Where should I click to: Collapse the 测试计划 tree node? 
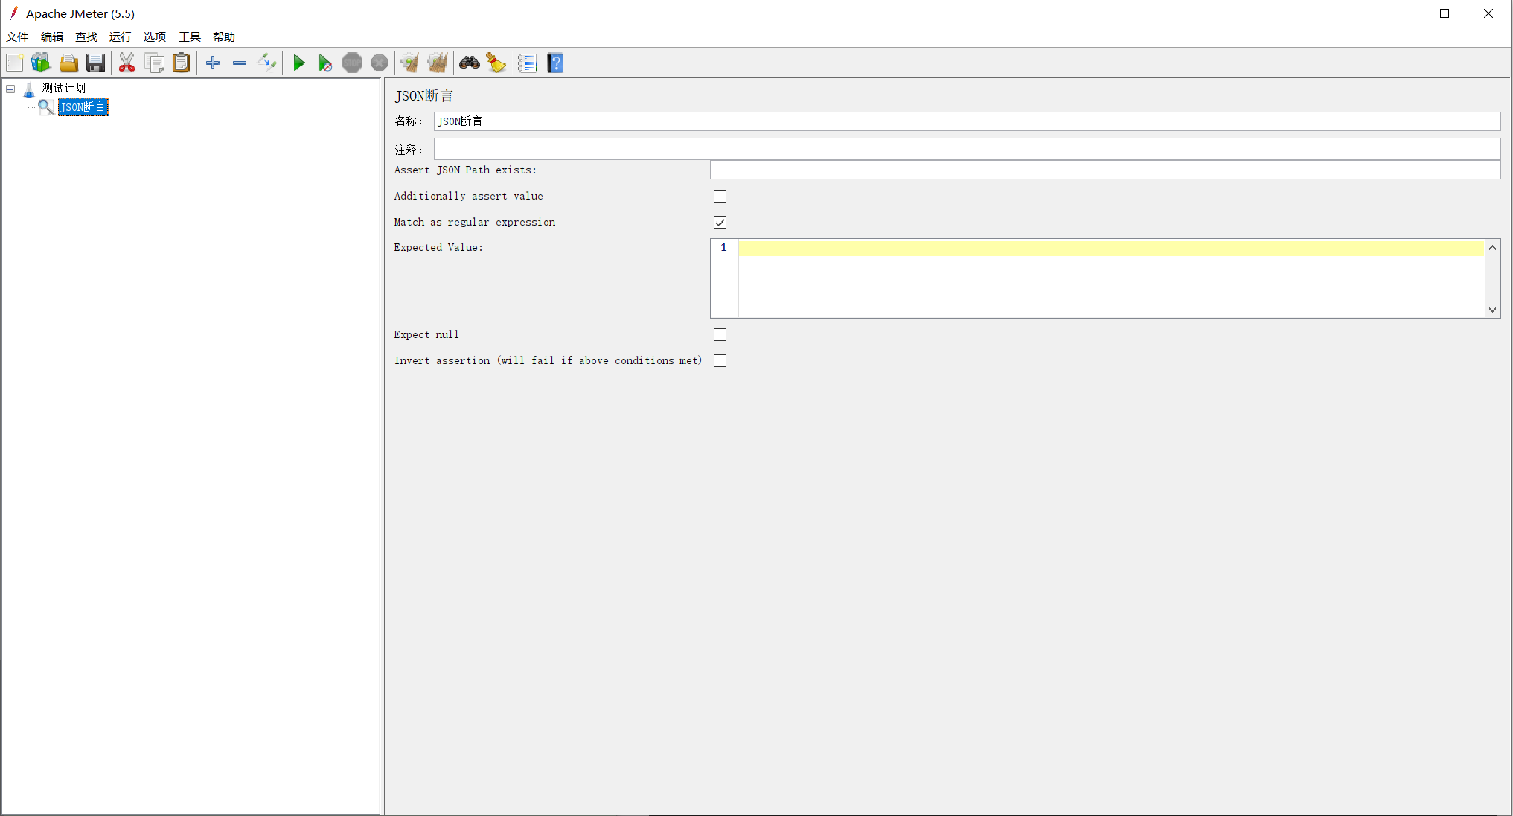coord(10,89)
